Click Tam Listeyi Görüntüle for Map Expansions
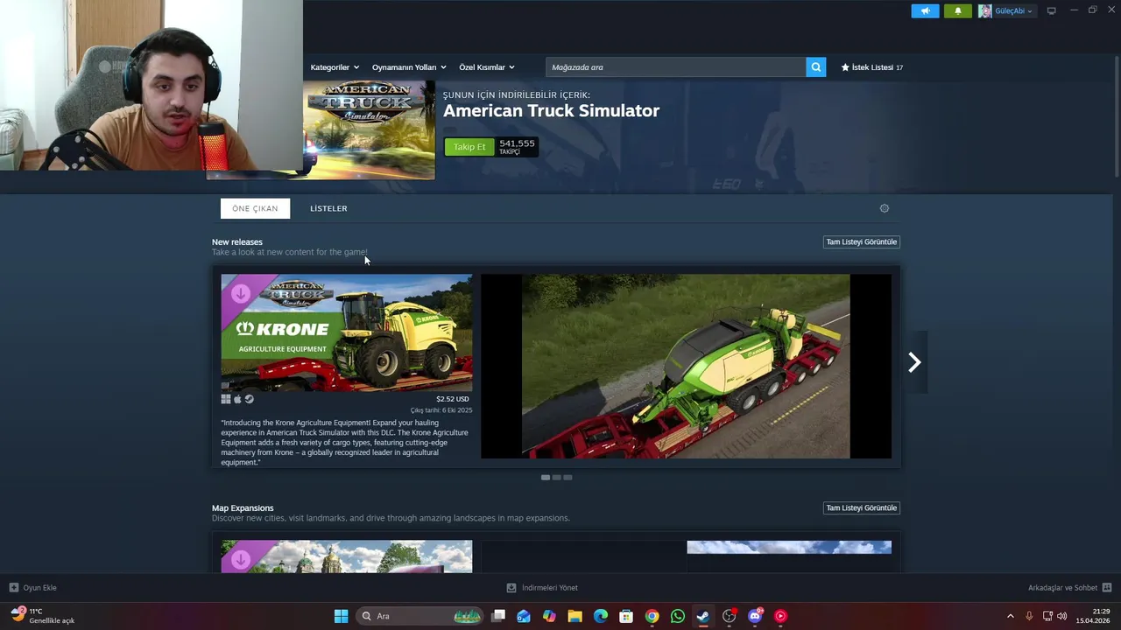Image resolution: width=1121 pixels, height=630 pixels. [862, 508]
